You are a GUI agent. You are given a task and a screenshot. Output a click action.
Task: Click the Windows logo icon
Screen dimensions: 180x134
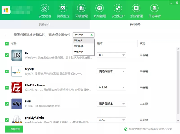click(x=6, y=10)
